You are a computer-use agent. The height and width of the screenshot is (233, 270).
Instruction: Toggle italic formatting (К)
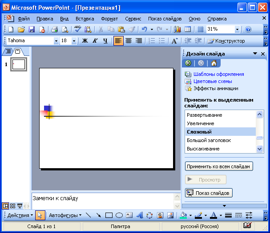95,41
